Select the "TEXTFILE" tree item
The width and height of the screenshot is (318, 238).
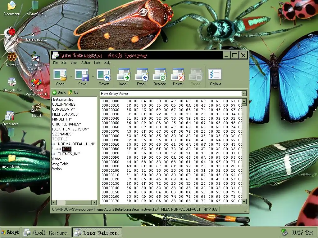click(61, 139)
